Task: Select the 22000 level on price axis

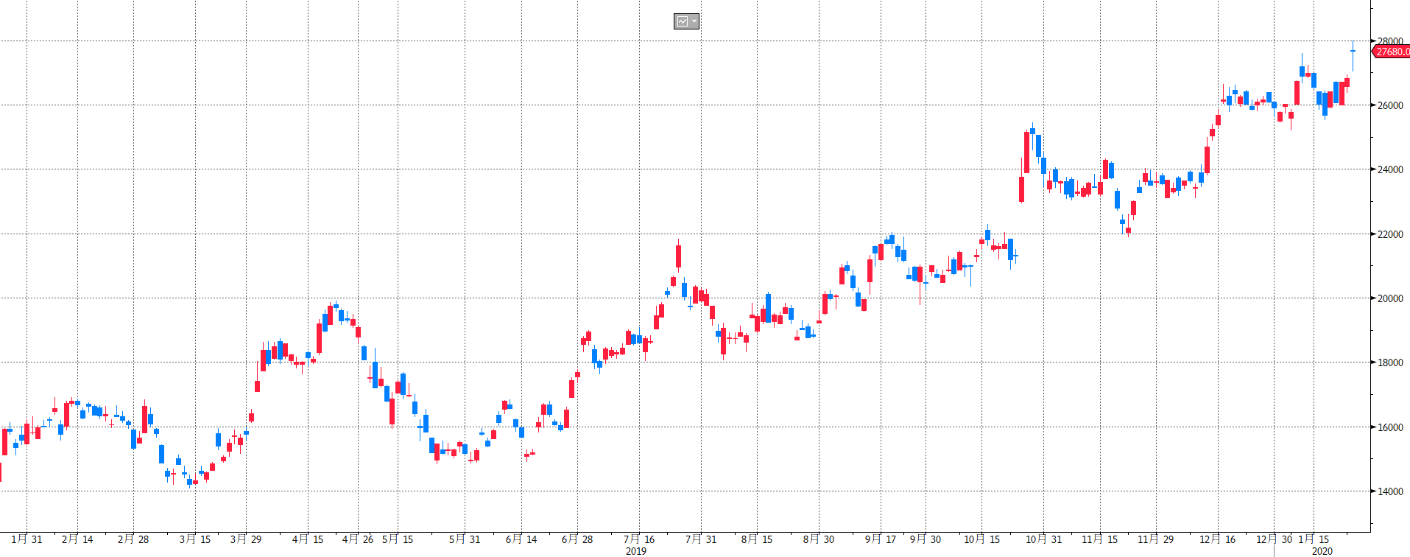Action: [1390, 234]
